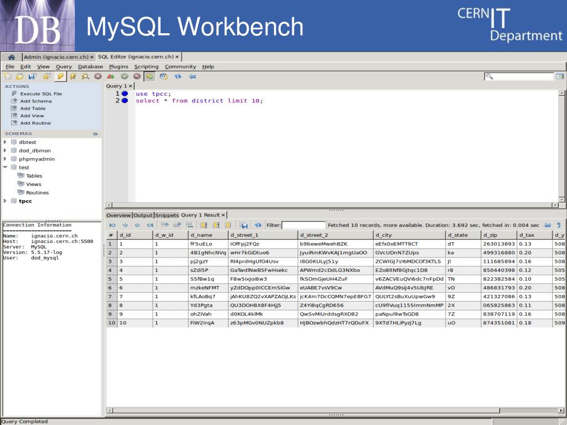Image resolution: width=567 pixels, height=425 pixels.
Task: Run Explain on the query with magnifier
Action: [85, 76]
